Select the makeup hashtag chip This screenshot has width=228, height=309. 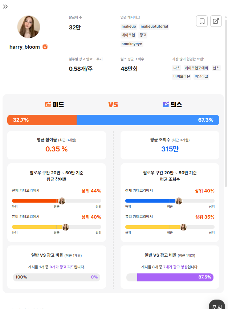coord(129,27)
